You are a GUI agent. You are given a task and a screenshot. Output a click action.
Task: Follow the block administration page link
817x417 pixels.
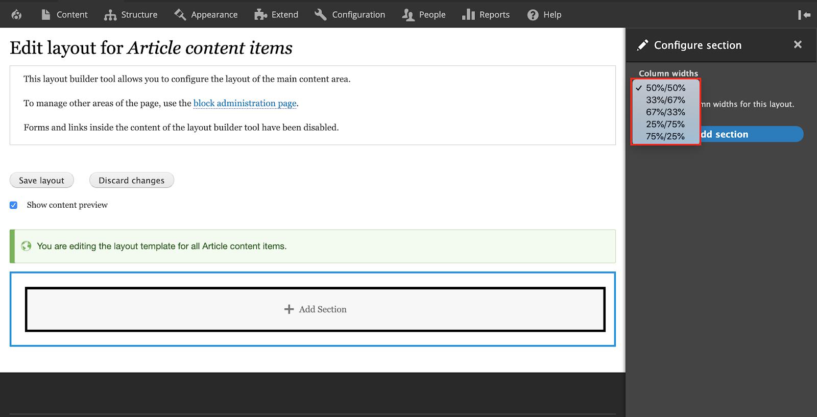[245, 103]
